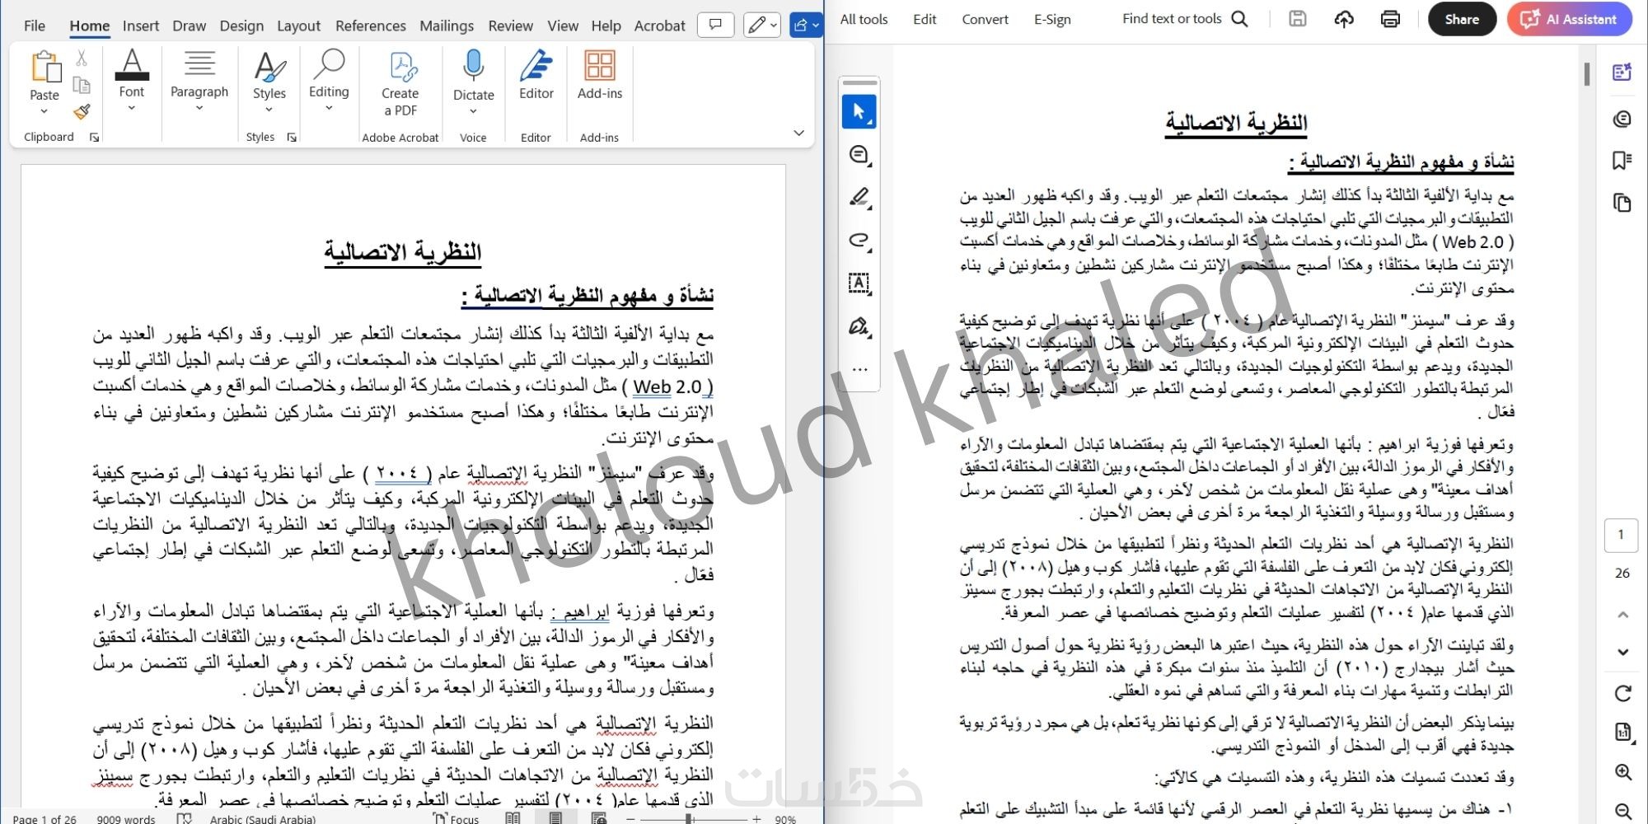
Task: Select the freehand Draw tool in Acrobat
Action: point(859,240)
